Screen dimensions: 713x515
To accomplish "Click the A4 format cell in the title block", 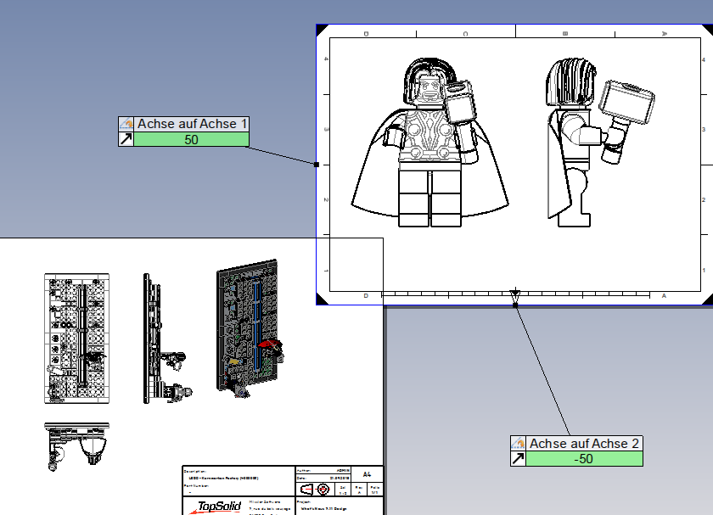I will tap(368, 474).
